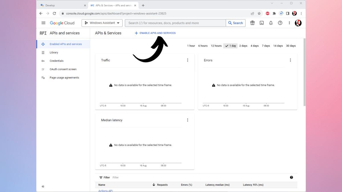Click the filter lines icon
The height and width of the screenshot is (192, 342).
tap(101, 177)
